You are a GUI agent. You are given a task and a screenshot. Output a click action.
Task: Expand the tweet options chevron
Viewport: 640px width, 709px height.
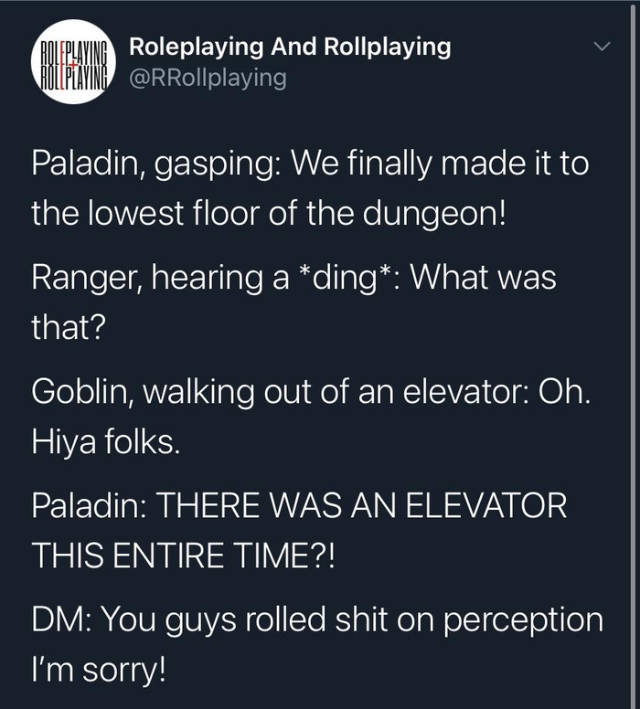[x=601, y=46]
